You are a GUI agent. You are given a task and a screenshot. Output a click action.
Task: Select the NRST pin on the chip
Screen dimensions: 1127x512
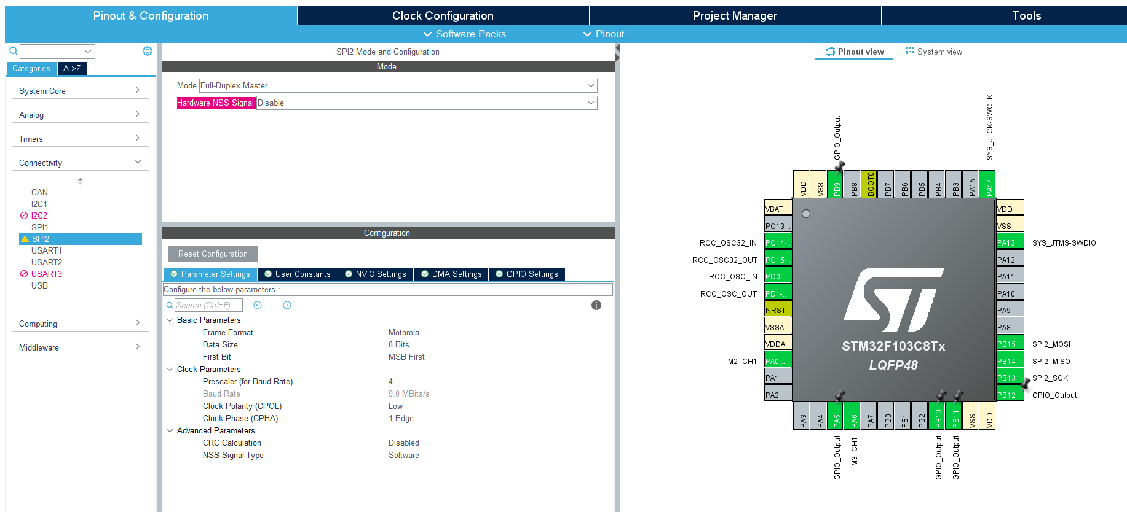(x=778, y=309)
